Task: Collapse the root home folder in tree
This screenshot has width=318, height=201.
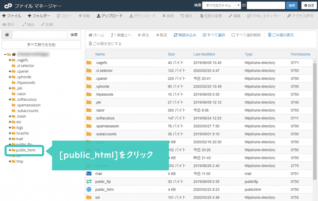Action: [5, 54]
